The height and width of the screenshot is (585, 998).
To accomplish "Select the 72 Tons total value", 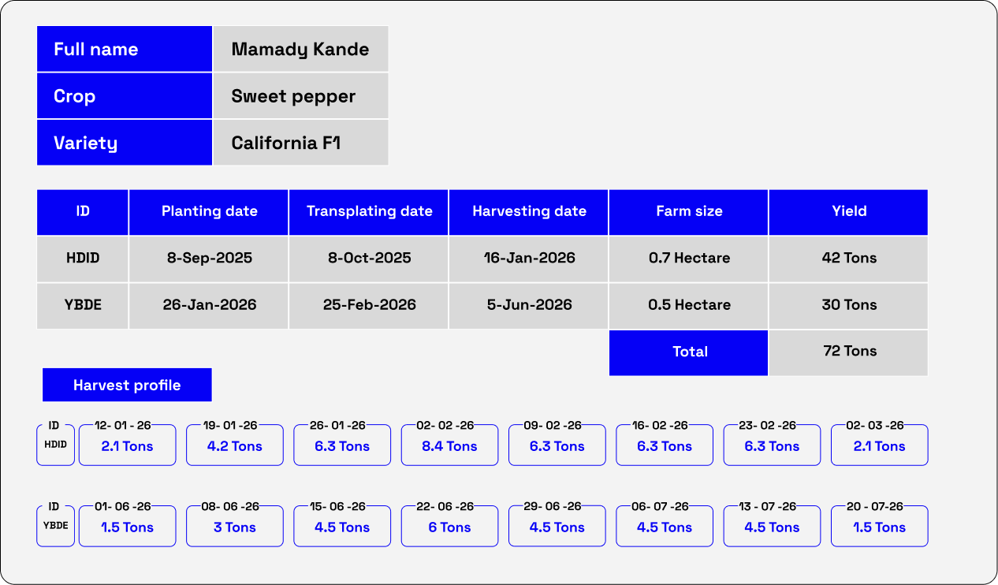I will coord(849,352).
